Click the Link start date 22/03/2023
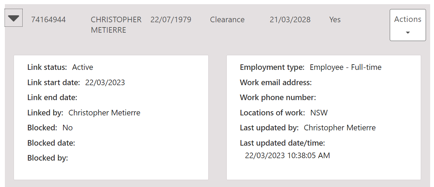The width and height of the screenshot is (434, 187). click(105, 83)
